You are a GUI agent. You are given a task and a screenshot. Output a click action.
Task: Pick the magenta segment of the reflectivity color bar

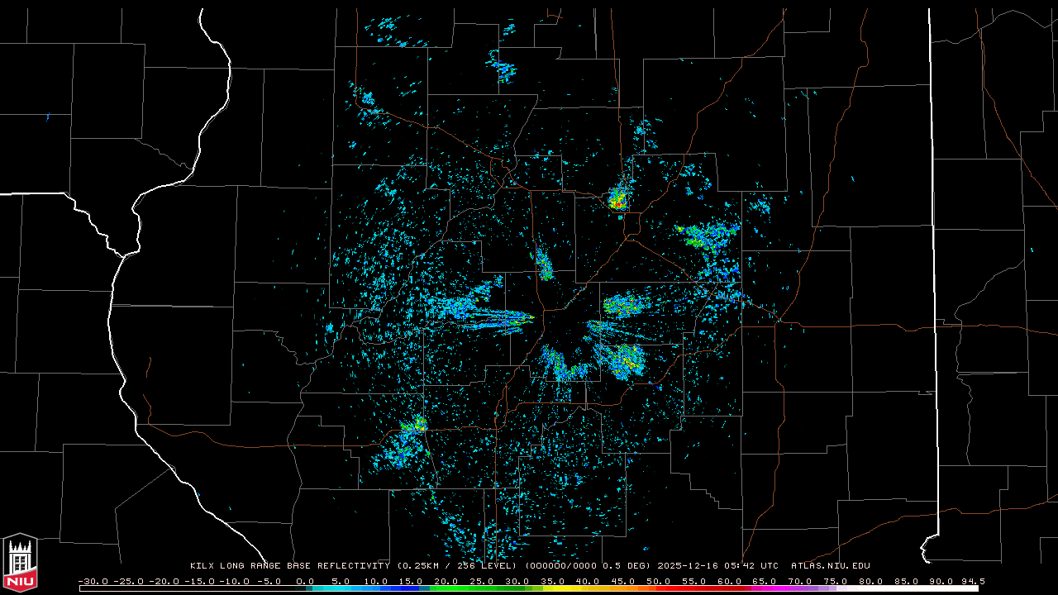(x=769, y=588)
